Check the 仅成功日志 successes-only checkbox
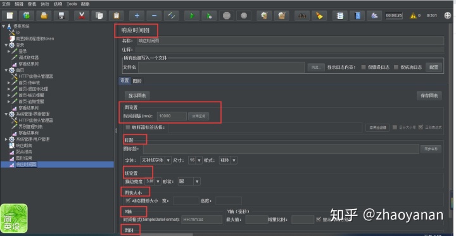The width and height of the screenshot is (456, 236). (396, 67)
